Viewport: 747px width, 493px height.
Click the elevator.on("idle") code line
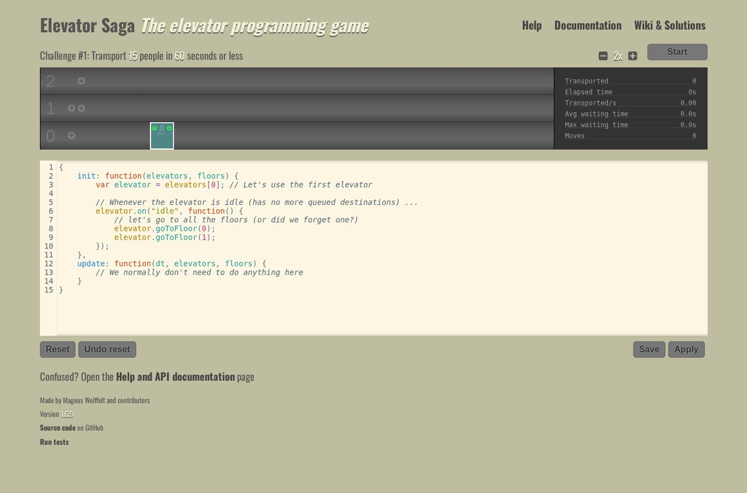coord(169,211)
